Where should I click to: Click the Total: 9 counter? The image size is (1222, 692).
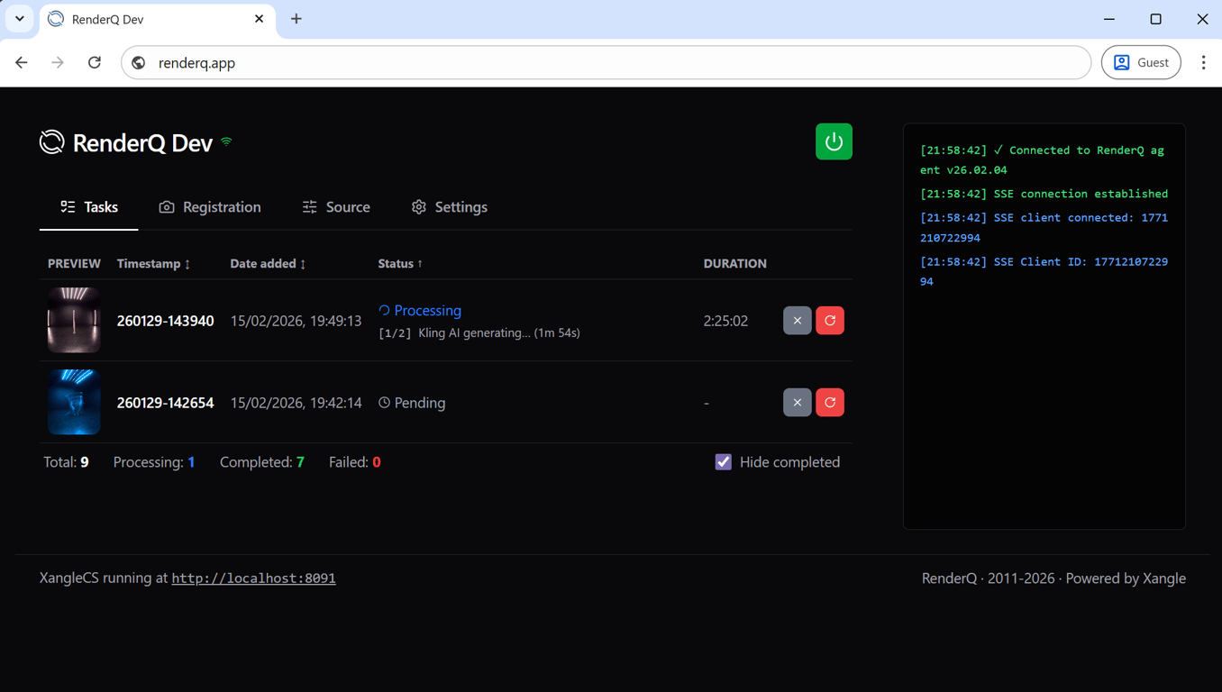coord(66,462)
